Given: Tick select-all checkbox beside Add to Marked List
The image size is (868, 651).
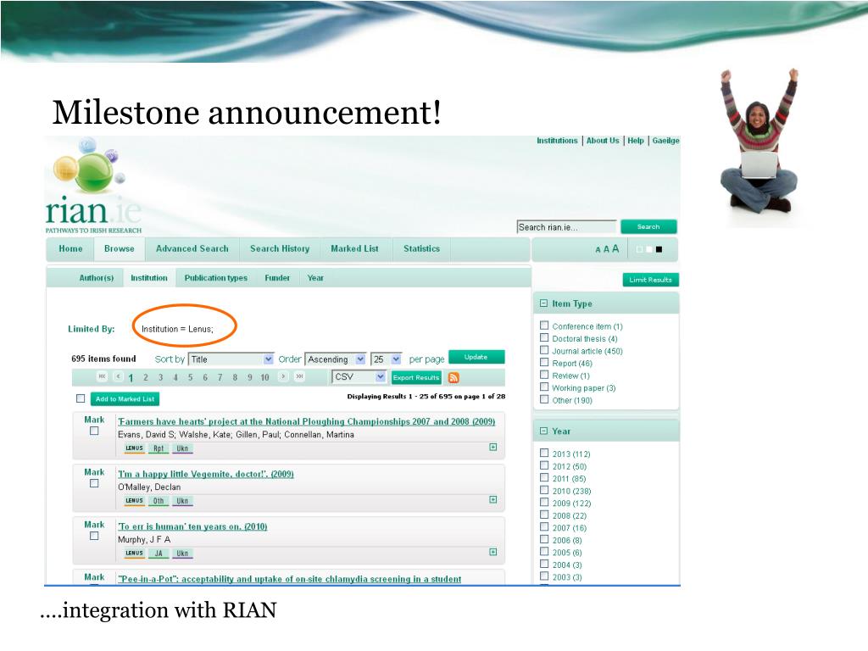Looking at the screenshot, I should point(81,398).
